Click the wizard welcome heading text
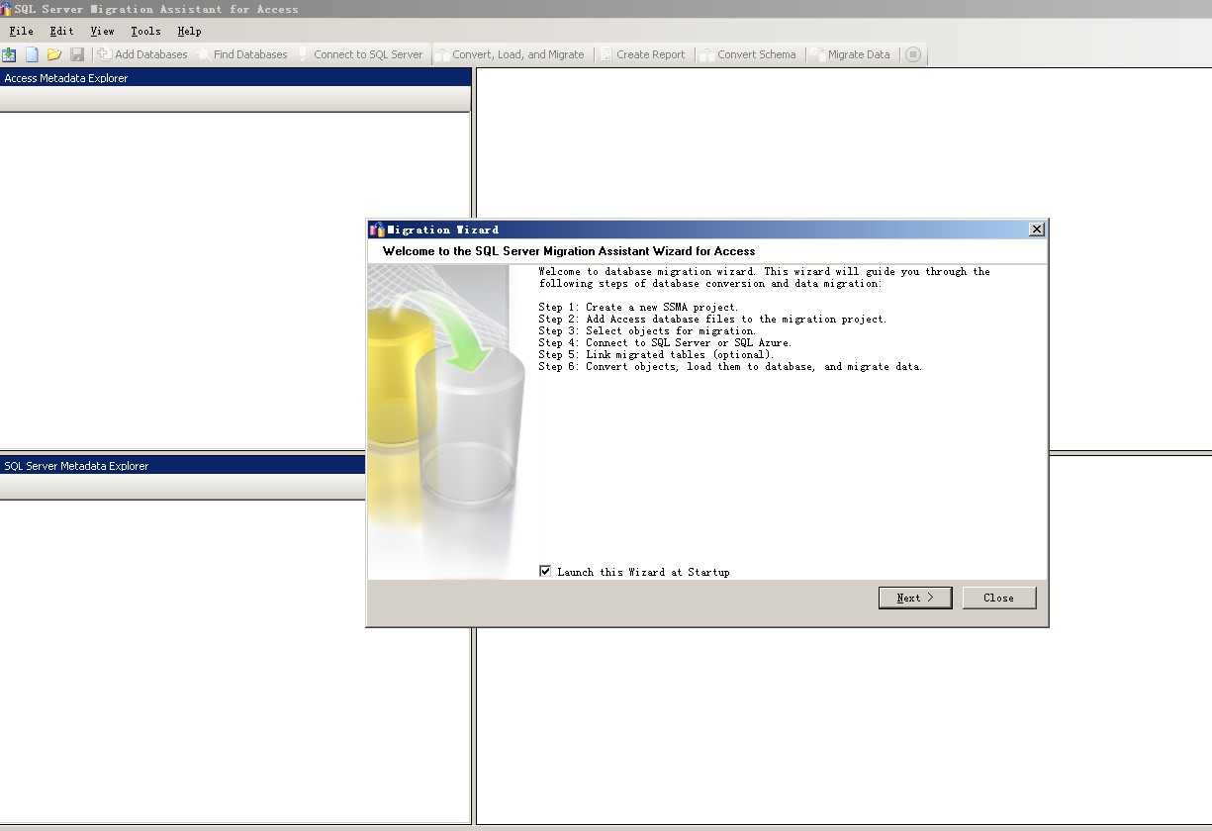The height and width of the screenshot is (831, 1212). (x=569, y=251)
